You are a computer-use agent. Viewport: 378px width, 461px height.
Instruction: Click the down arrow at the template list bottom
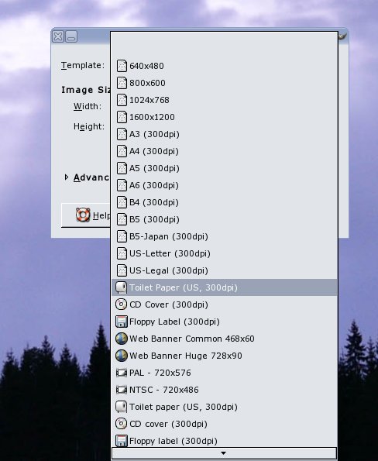(x=224, y=453)
